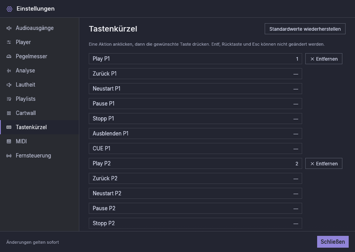Click the Playlists list icon
355x252 pixels.
pos(9,99)
